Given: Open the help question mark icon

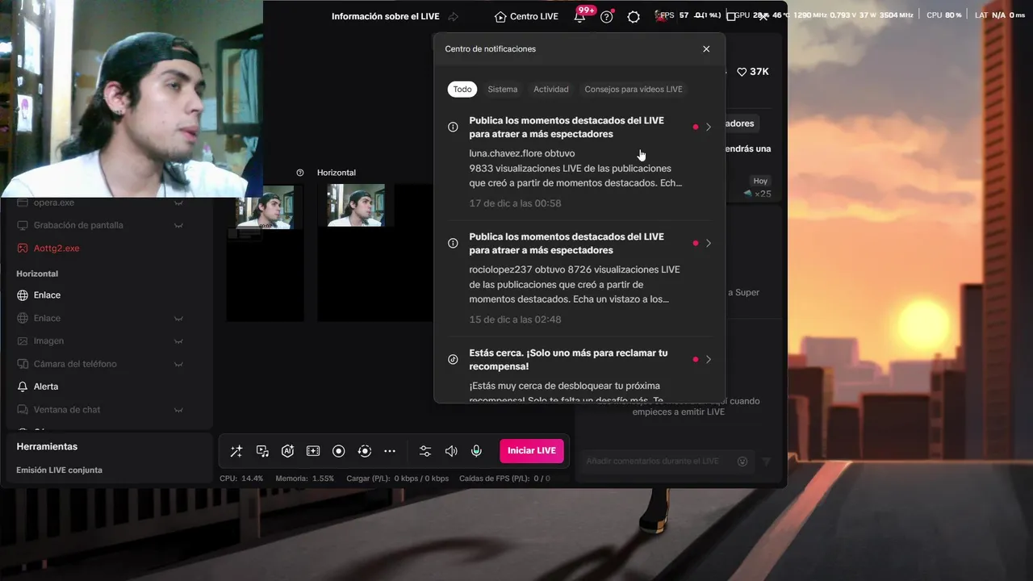Looking at the screenshot, I should [x=607, y=17].
